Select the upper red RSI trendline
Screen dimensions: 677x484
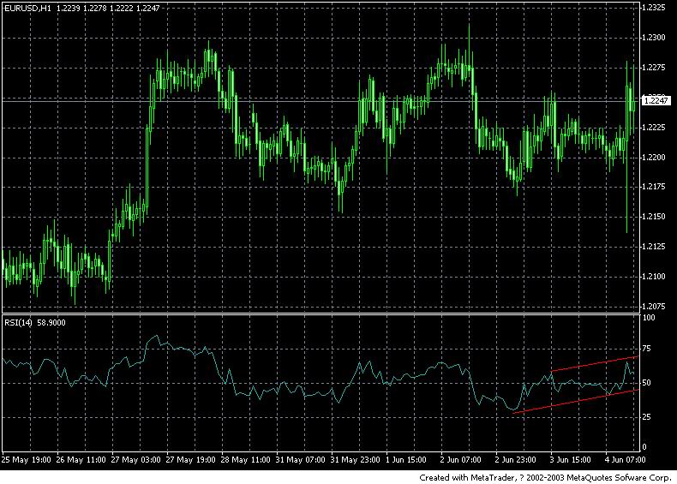tap(595, 363)
